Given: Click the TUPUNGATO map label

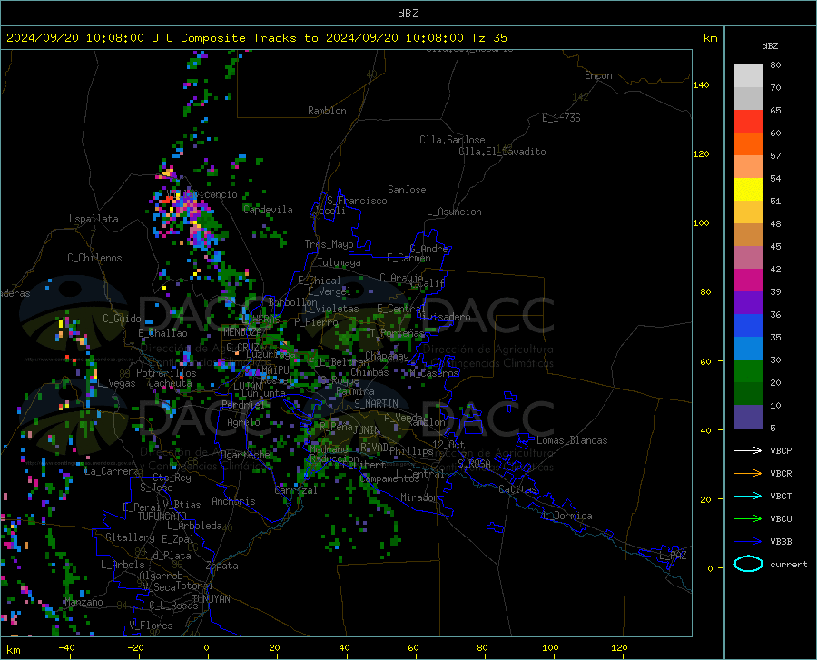Looking at the screenshot, I should tap(162, 517).
